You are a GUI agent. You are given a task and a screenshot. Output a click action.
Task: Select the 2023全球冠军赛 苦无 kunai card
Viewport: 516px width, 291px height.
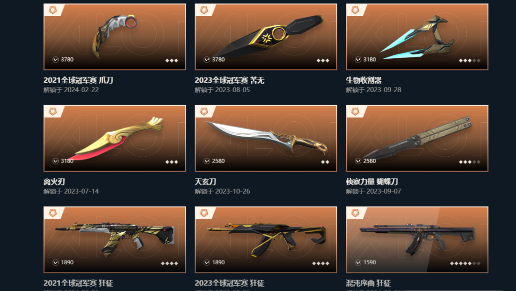(266, 37)
